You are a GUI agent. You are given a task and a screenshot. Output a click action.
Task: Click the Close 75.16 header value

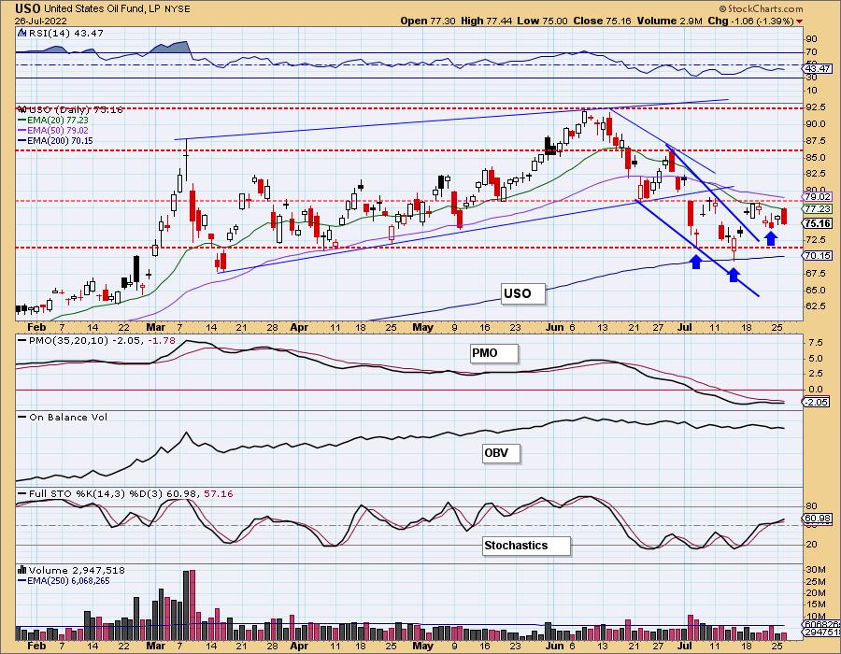pyautogui.click(x=602, y=21)
